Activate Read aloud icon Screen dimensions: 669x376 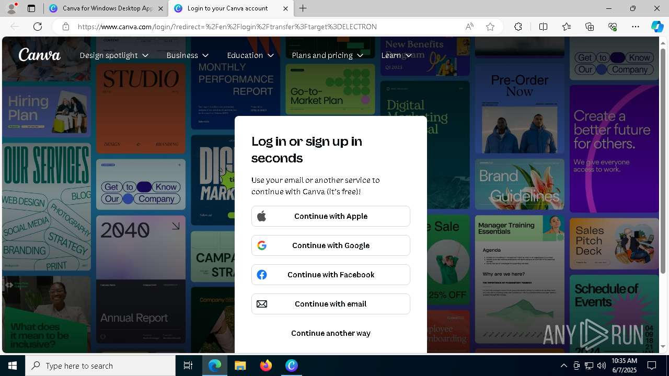[x=469, y=27]
